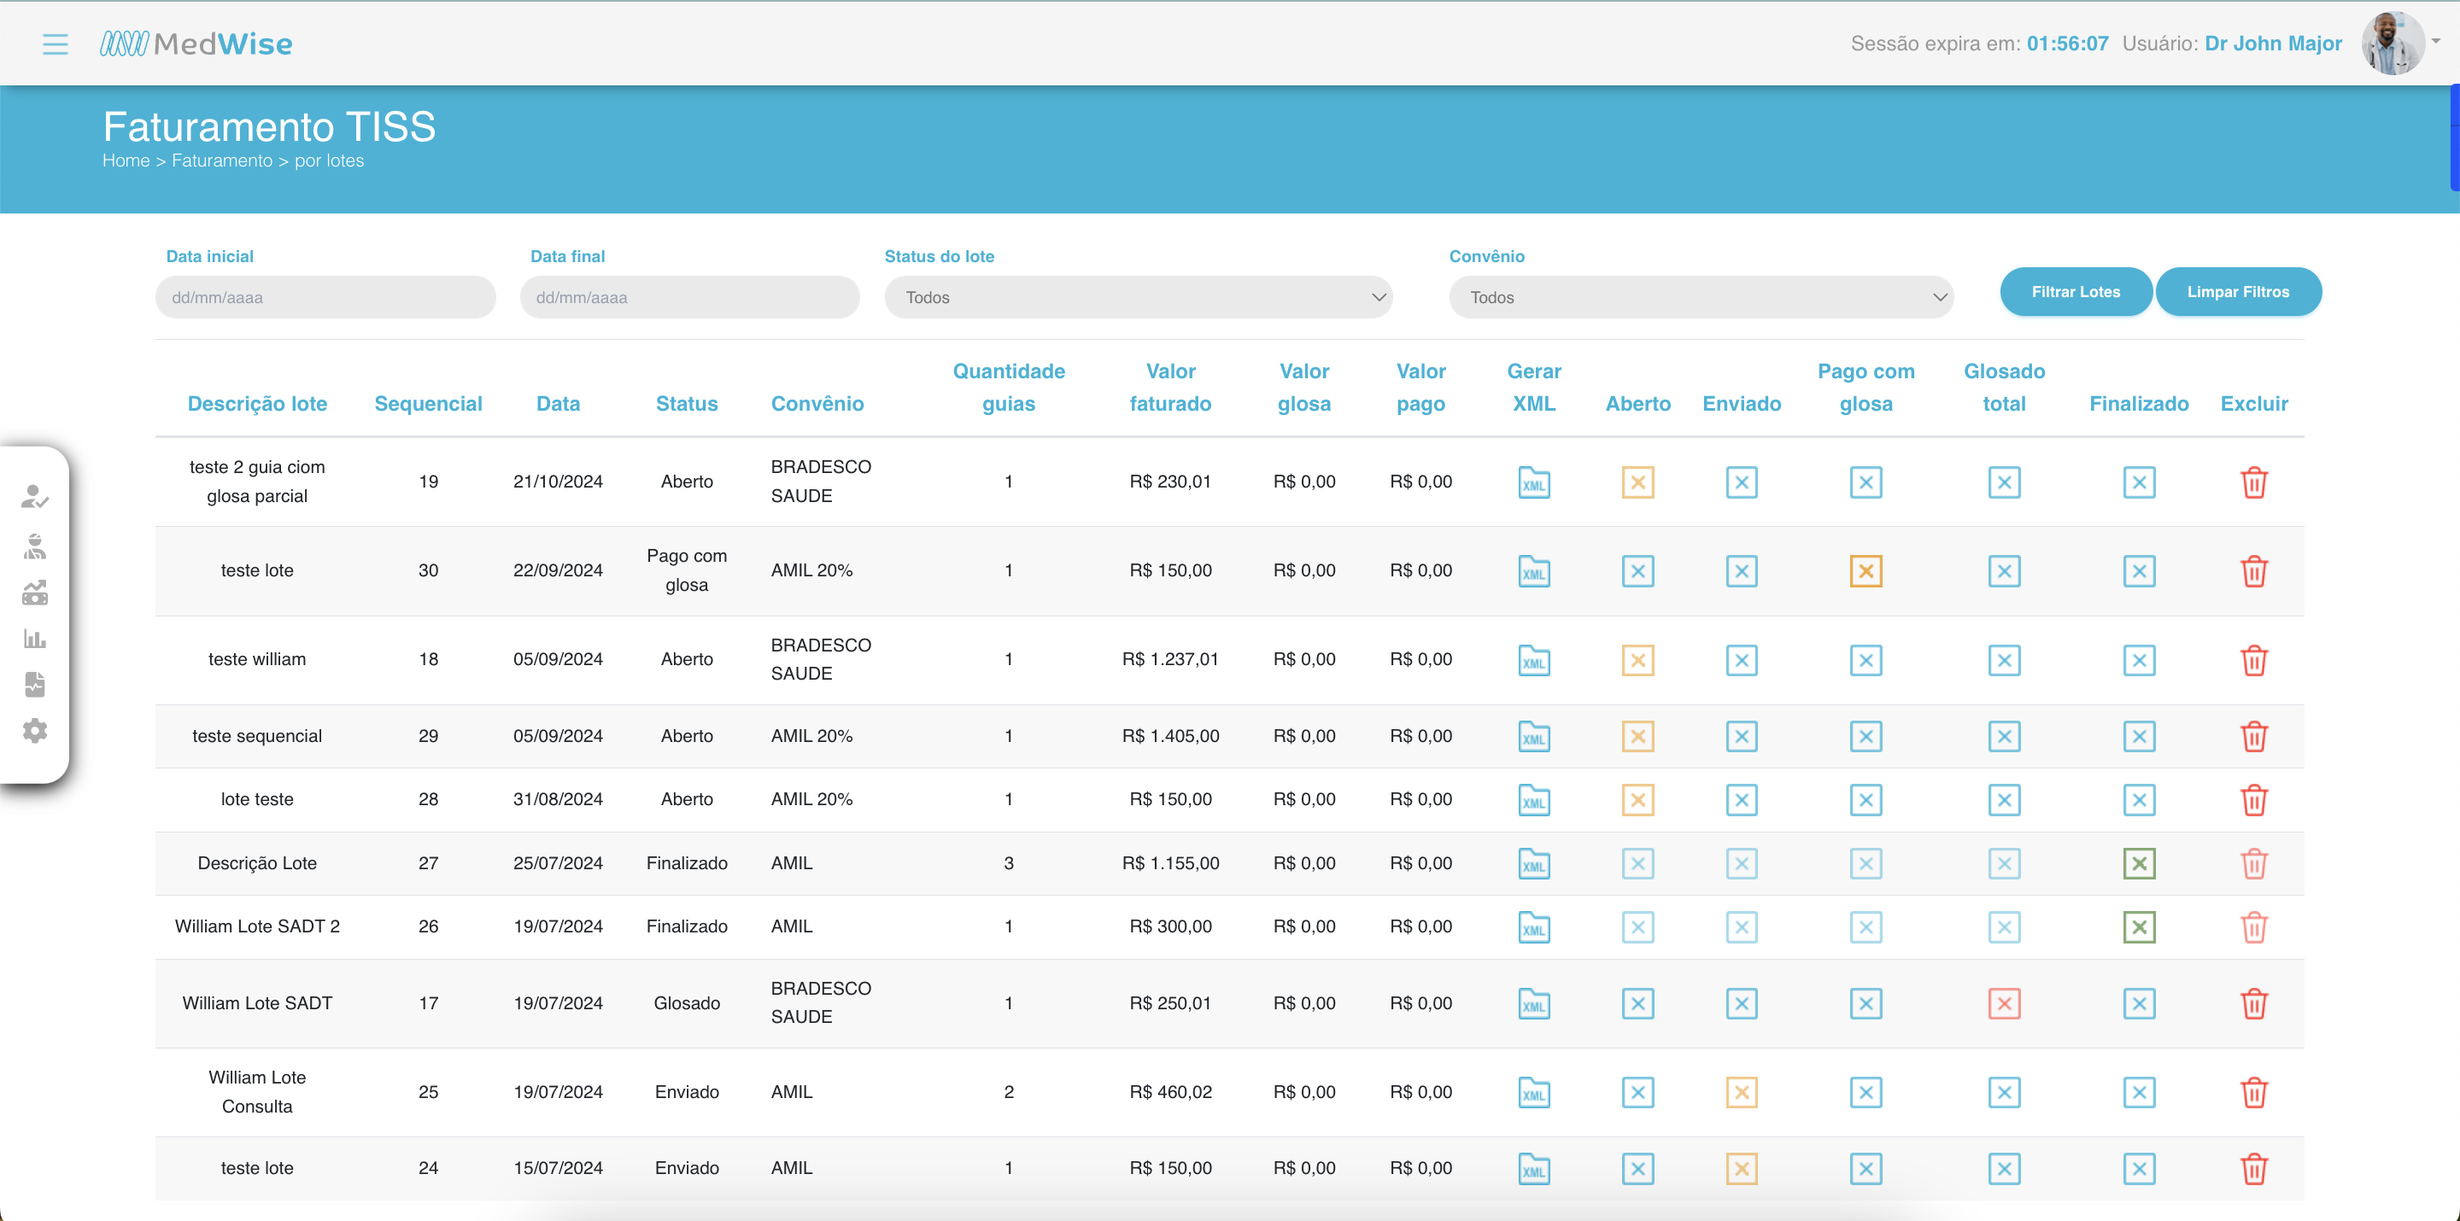Image resolution: width=2460 pixels, height=1221 pixels.
Task: Click the medical file sidebar icon
Action: [x=35, y=685]
